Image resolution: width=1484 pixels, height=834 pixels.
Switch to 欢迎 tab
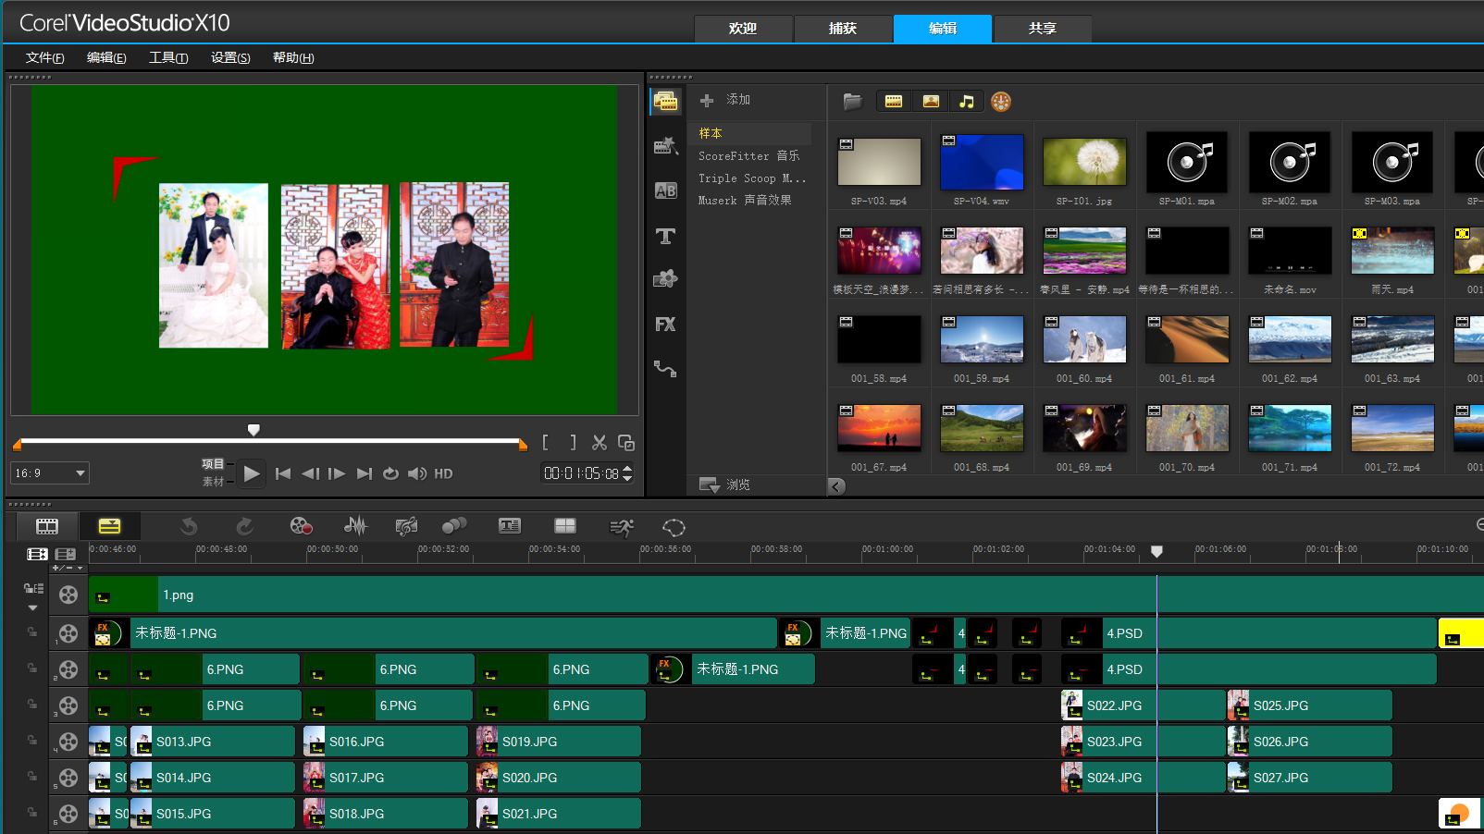pos(743,29)
